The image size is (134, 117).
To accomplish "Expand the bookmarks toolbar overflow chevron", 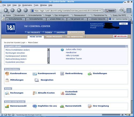I will (132, 15).
